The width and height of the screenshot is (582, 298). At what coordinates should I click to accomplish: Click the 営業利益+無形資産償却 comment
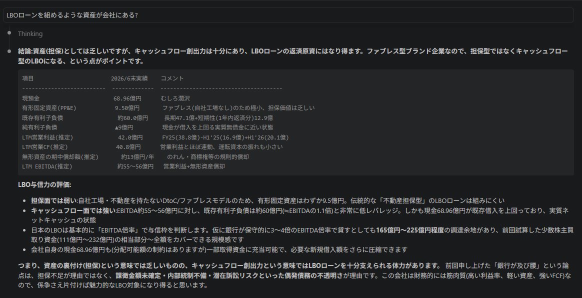(x=194, y=166)
